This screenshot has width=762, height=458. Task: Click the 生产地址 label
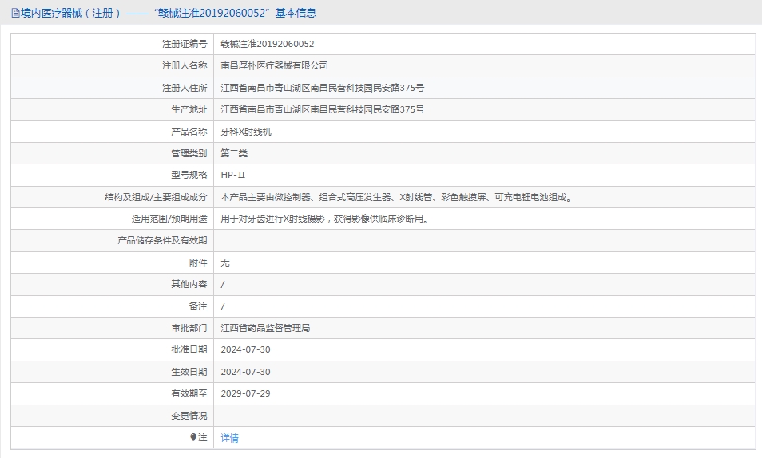(x=189, y=109)
